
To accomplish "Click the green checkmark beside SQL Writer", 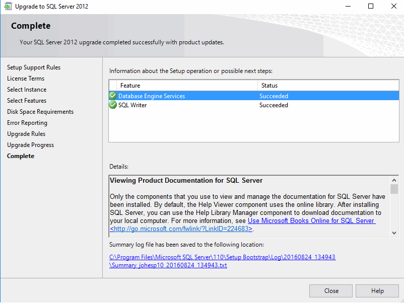I will point(113,105).
